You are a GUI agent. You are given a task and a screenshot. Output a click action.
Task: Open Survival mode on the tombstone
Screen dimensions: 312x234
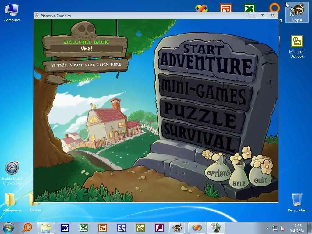point(201,137)
